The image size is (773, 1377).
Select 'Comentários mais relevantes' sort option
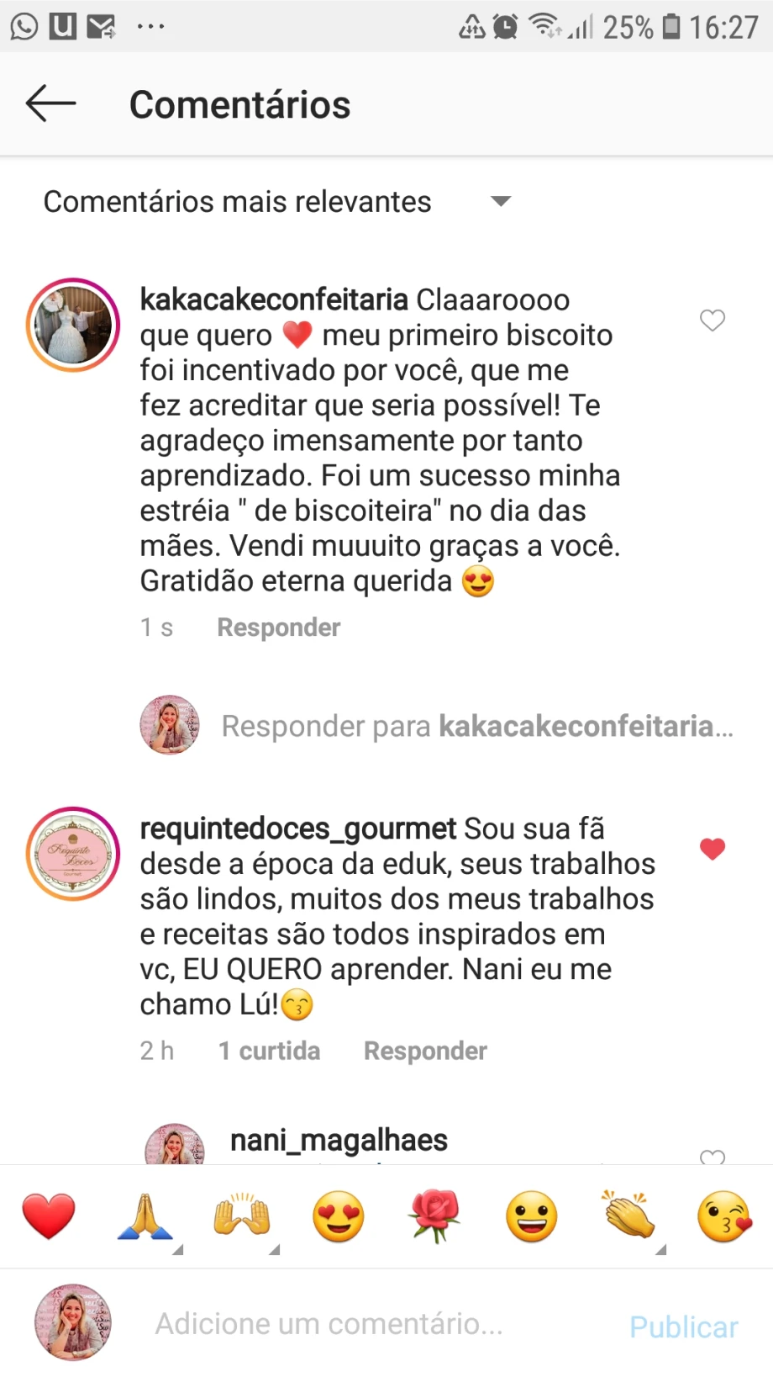[x=237, y=202]
